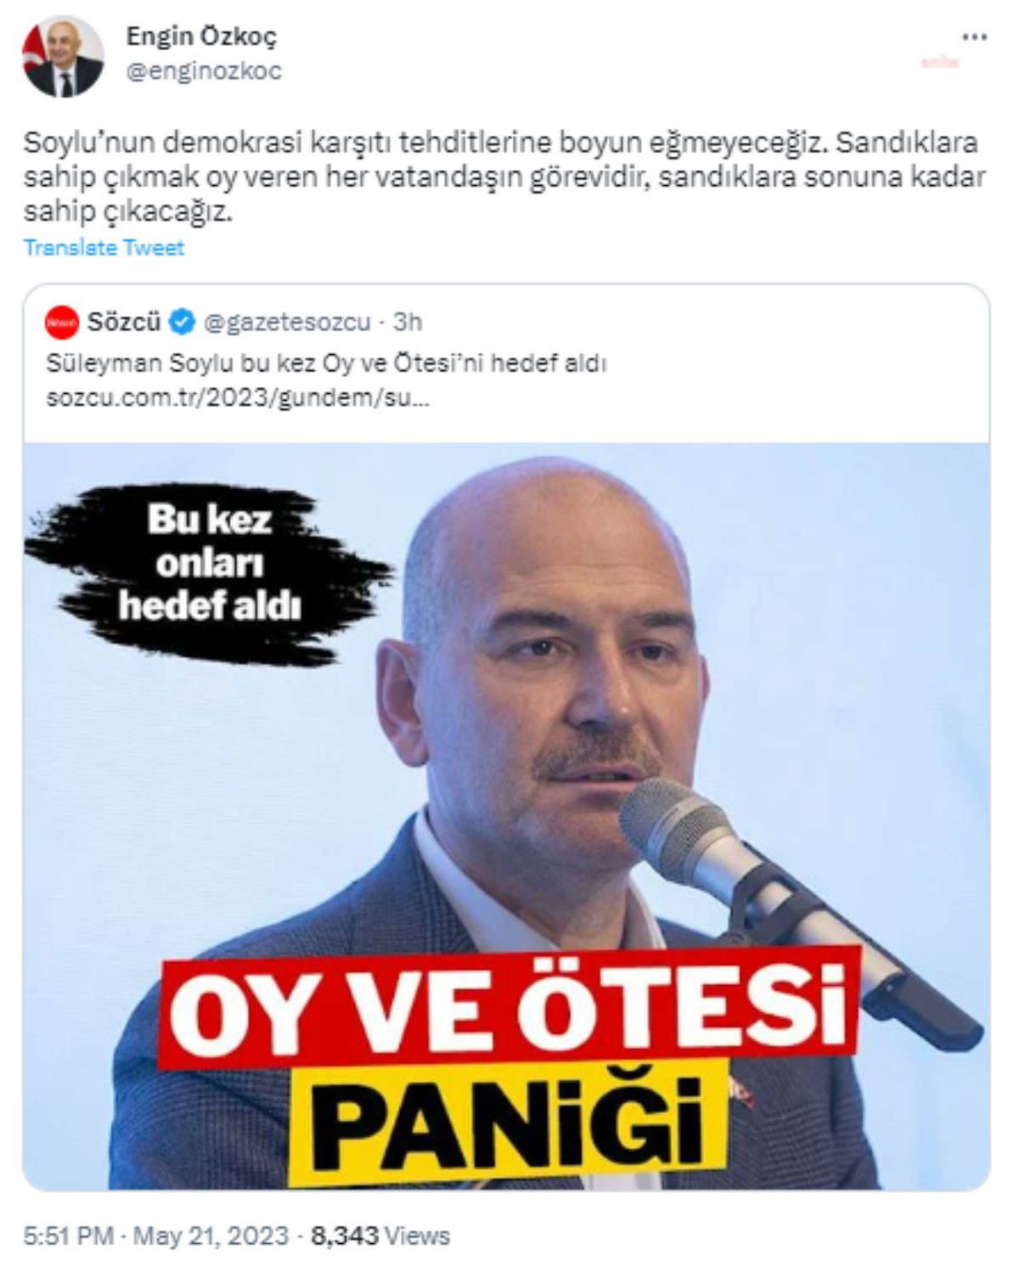Open the @enginozkoc handle
1019x1266 pixels.
[x=204, y=71]
